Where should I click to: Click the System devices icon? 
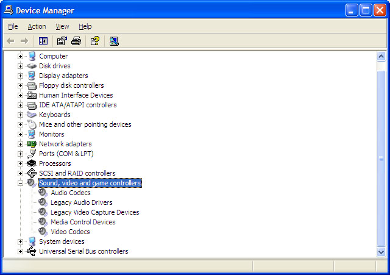click(32, 241)
